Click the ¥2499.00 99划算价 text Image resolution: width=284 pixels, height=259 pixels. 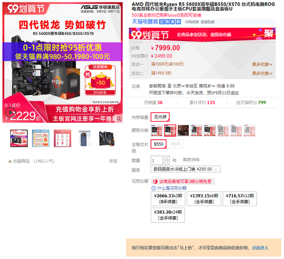coord(162,56)
